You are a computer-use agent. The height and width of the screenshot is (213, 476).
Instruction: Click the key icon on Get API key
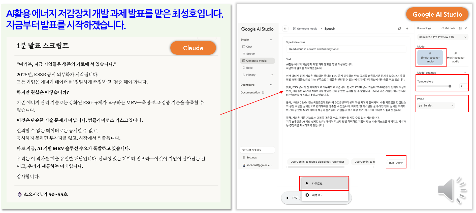(244, 150)
